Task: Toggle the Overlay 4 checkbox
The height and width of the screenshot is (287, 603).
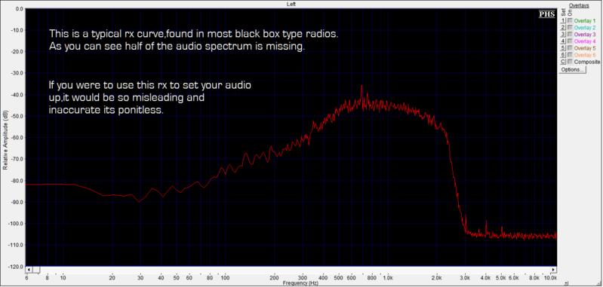Action: [x=570, y=41]
